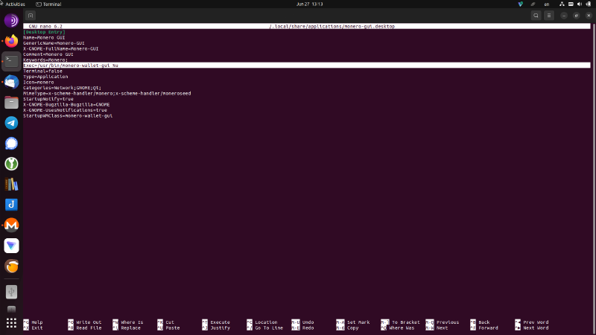Click the highlighted 'Exec=/usr/bin/monero-wallet-gui %u' line
Viewport: 596px width, 335px height.
tap(307, 66)
